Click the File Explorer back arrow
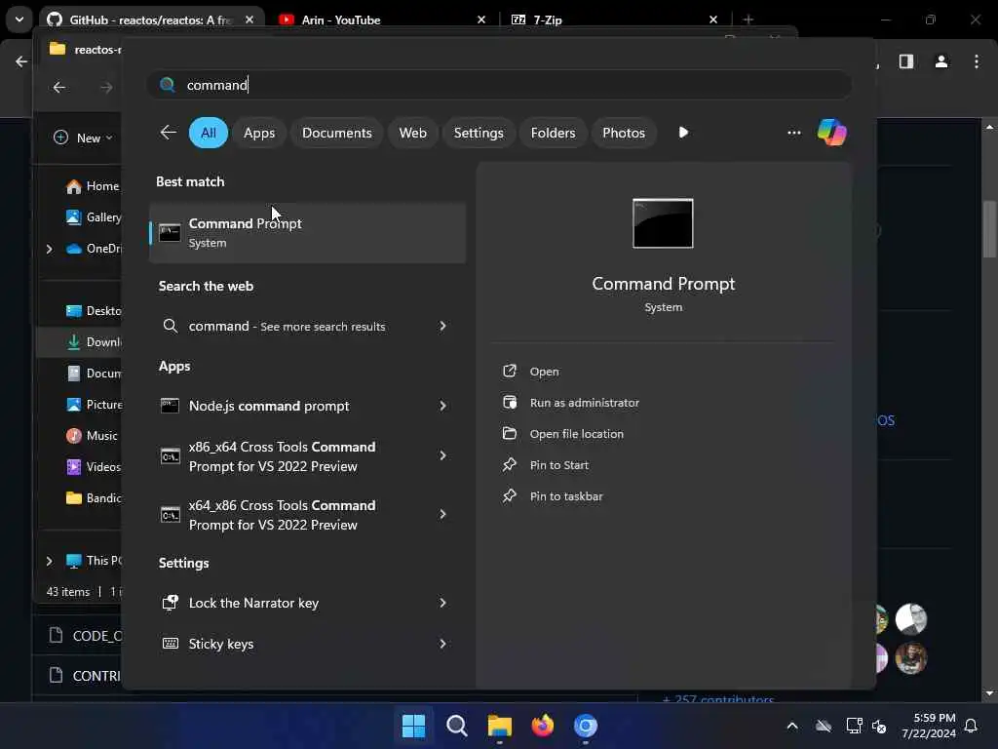 coord(59,87)
